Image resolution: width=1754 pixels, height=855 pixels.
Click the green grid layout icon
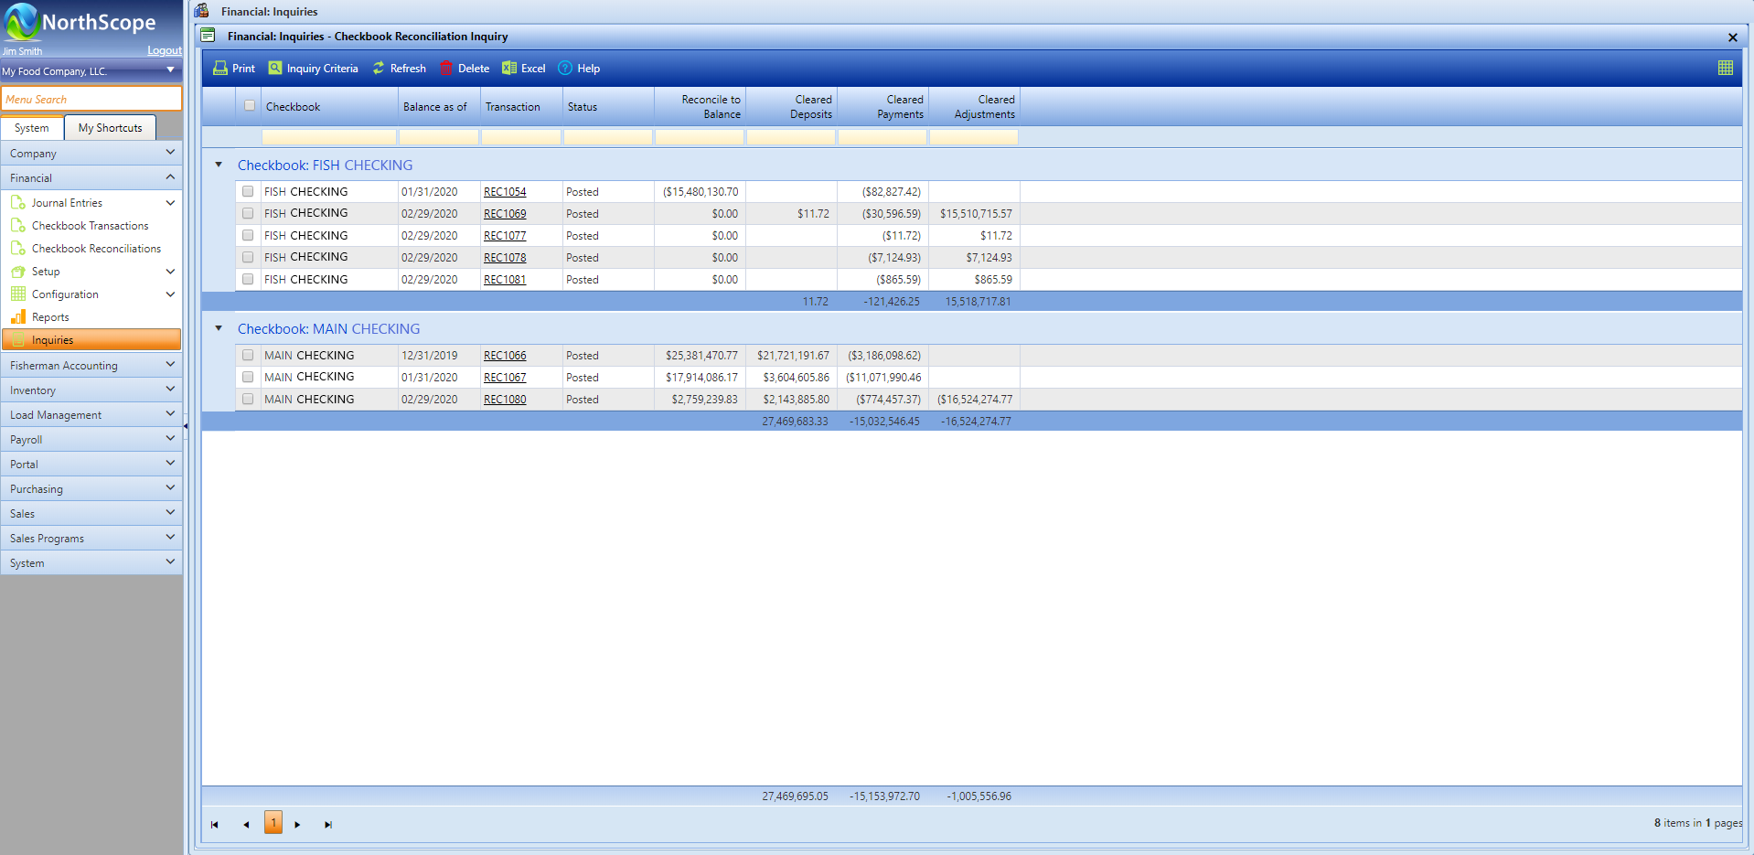click(x=1725, y=68)
